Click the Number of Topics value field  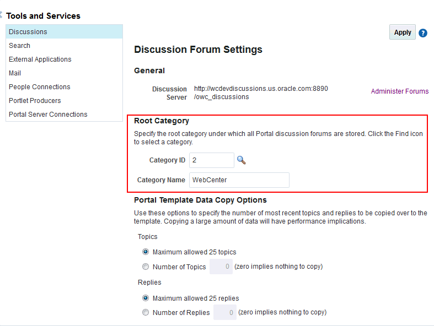221,267
